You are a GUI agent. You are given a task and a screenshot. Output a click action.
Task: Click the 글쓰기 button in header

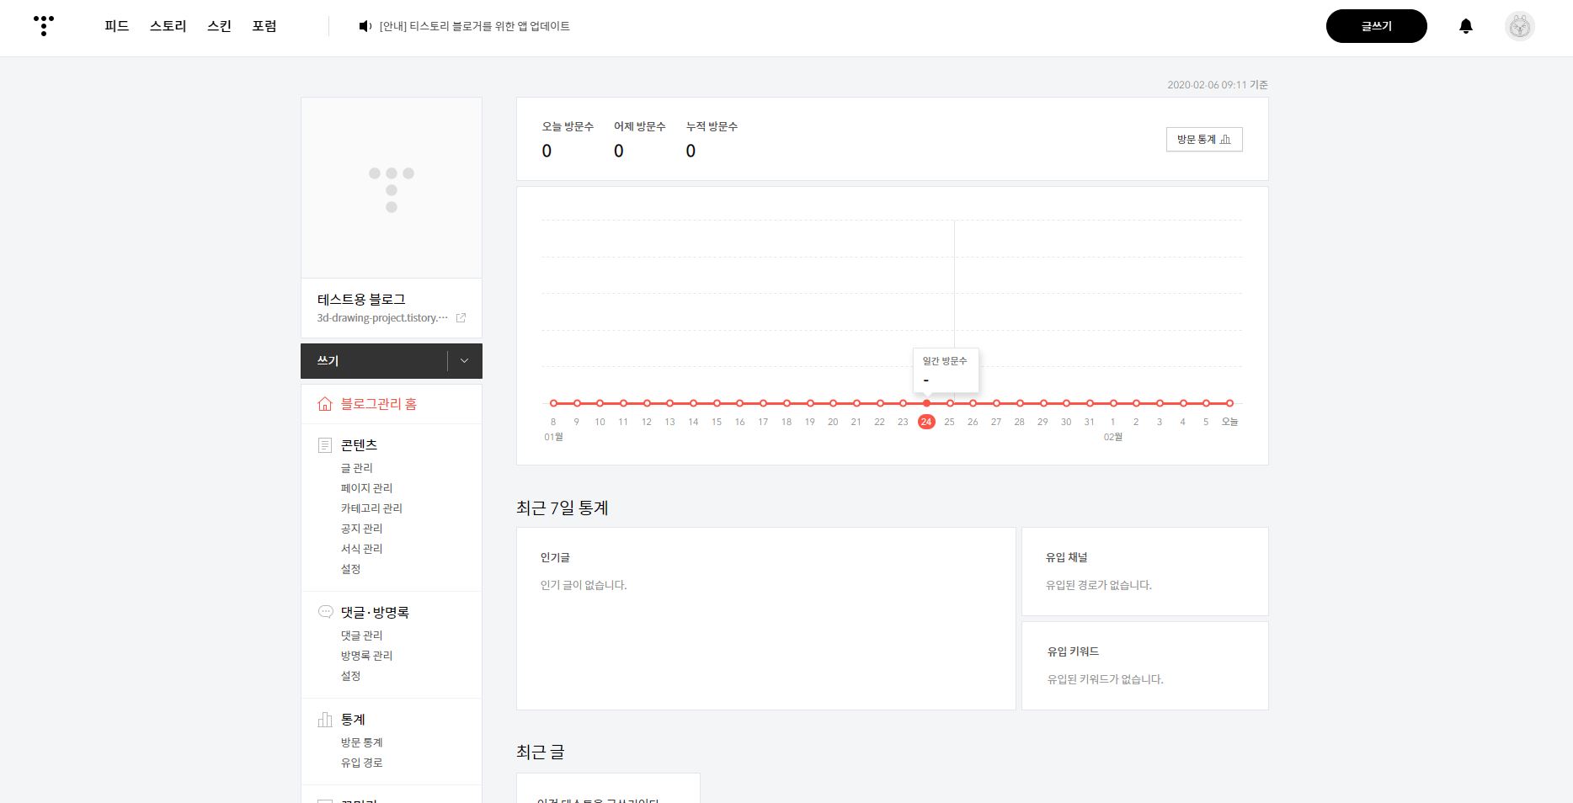click(x=1376, y=26)
